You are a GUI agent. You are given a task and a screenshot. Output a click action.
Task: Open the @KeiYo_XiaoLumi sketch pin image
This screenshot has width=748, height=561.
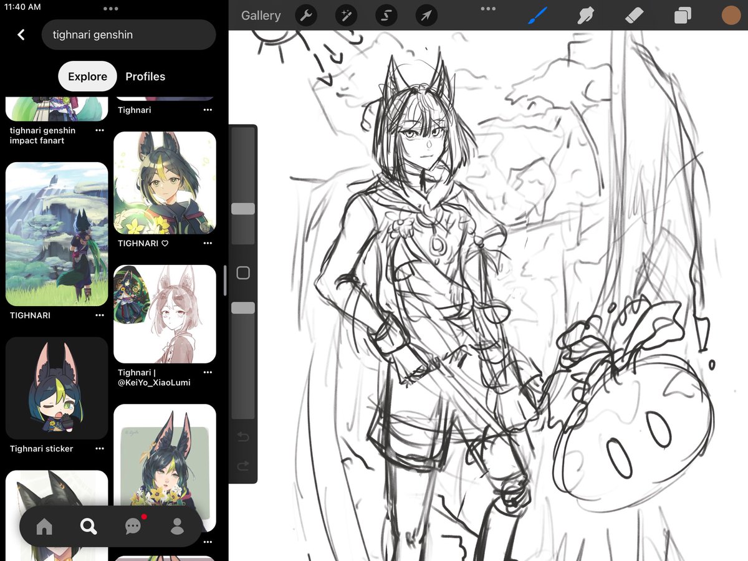pos(165,314)
